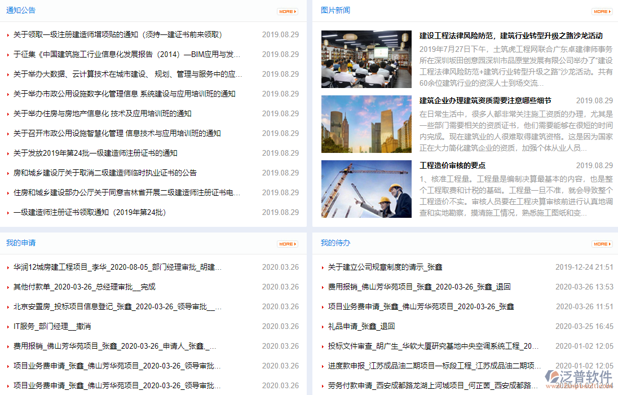The height and width of the screenshot is (395, 618).
Task: Open the 2019年第24批一级建造师注册证书 notice
Action: coord(90,152)
